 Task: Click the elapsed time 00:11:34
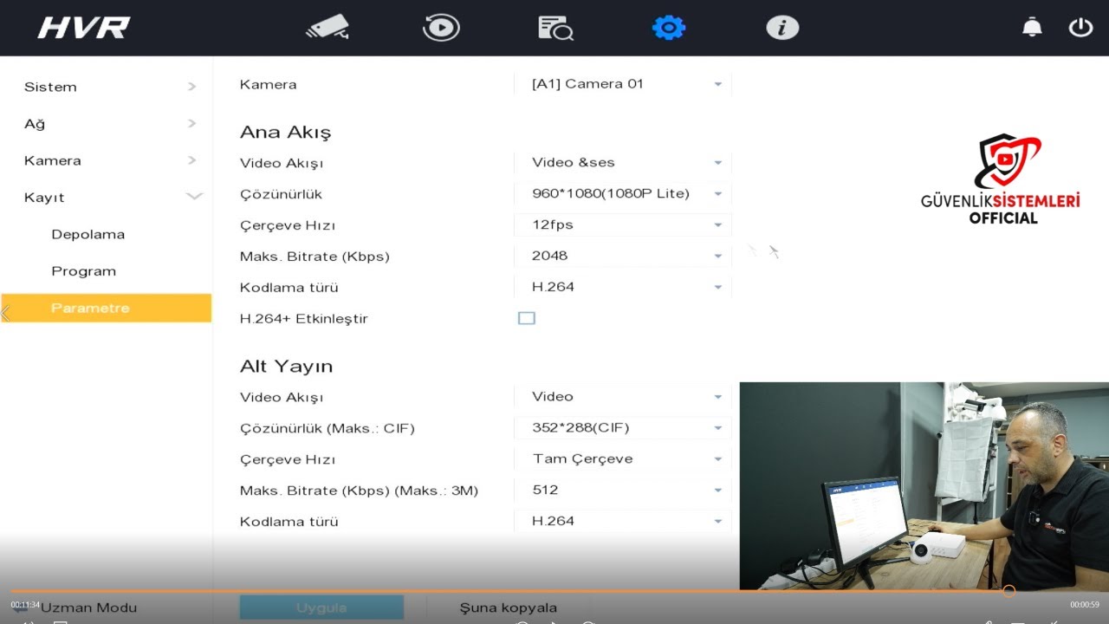(25, 605)
